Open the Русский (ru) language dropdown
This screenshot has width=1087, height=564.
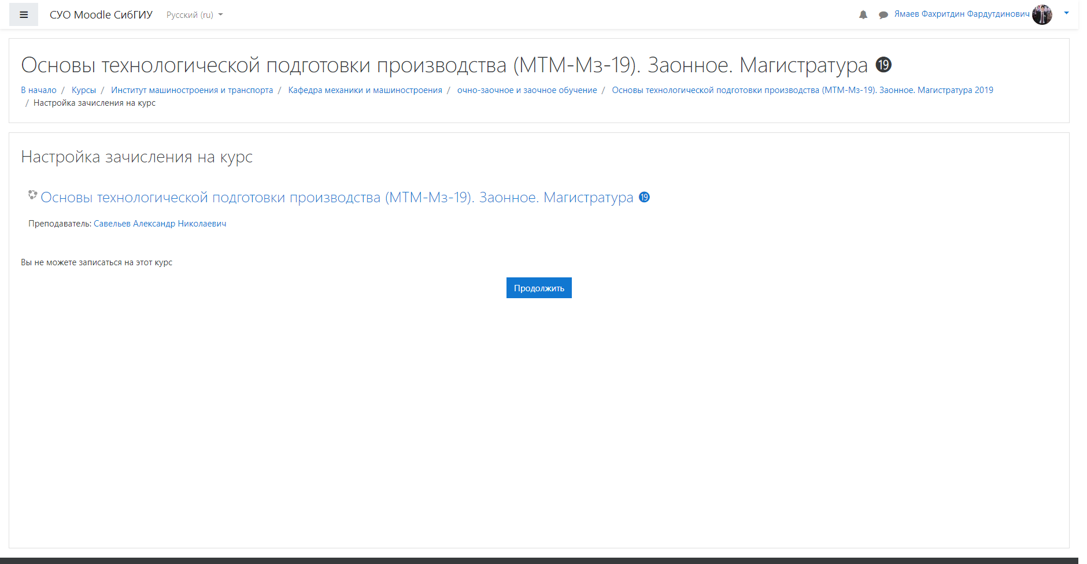coord(195,15)
